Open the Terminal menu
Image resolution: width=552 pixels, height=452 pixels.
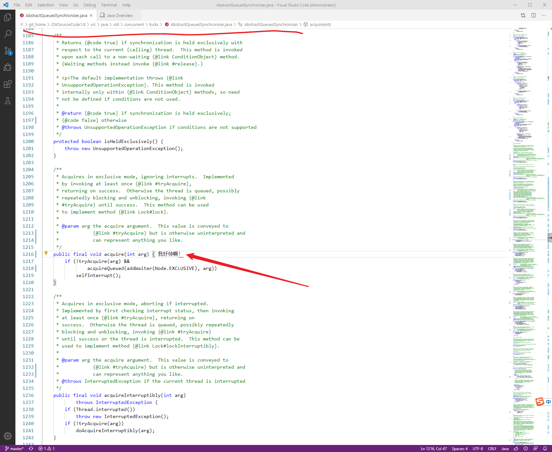(x=109, y=5)
